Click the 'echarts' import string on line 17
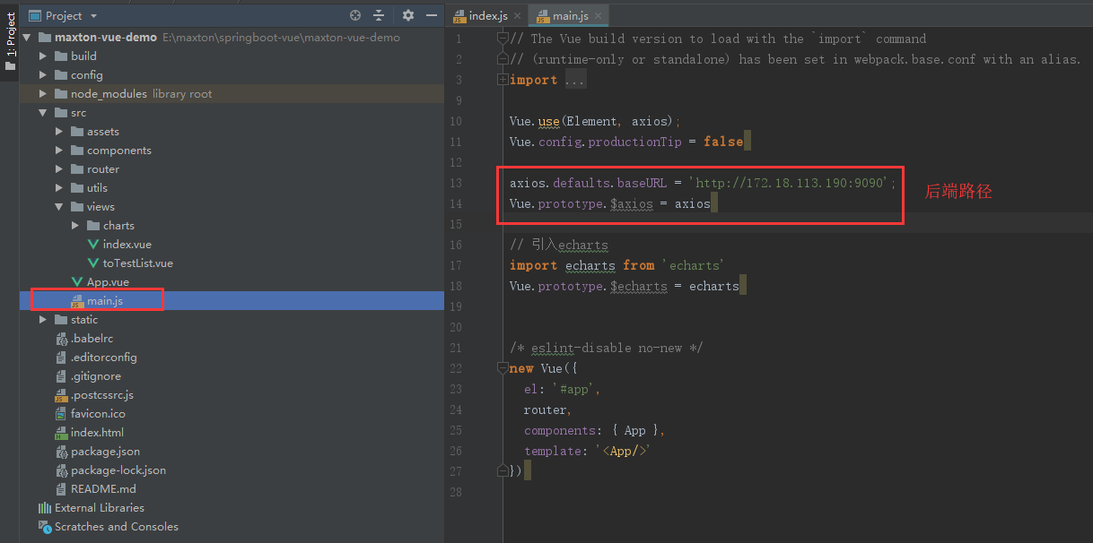Viewport: 1093px width, 543px height. click(x=694, y=265)
